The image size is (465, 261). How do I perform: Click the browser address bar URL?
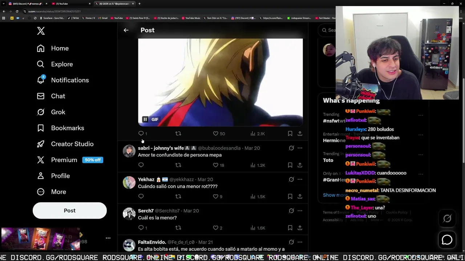[54, 11]
